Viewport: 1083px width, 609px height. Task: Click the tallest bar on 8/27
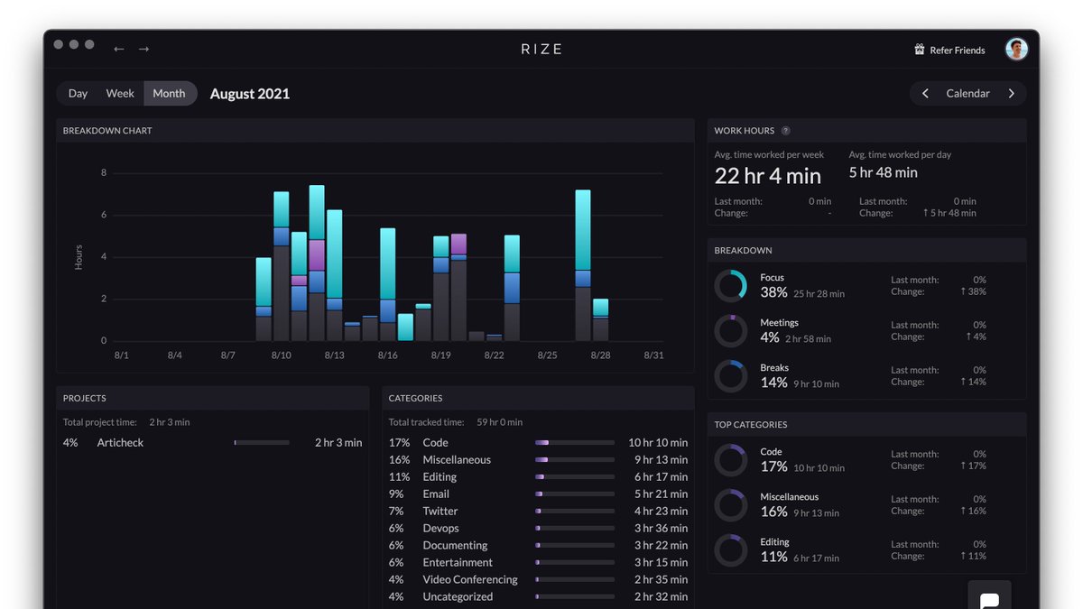pos(583,265)
